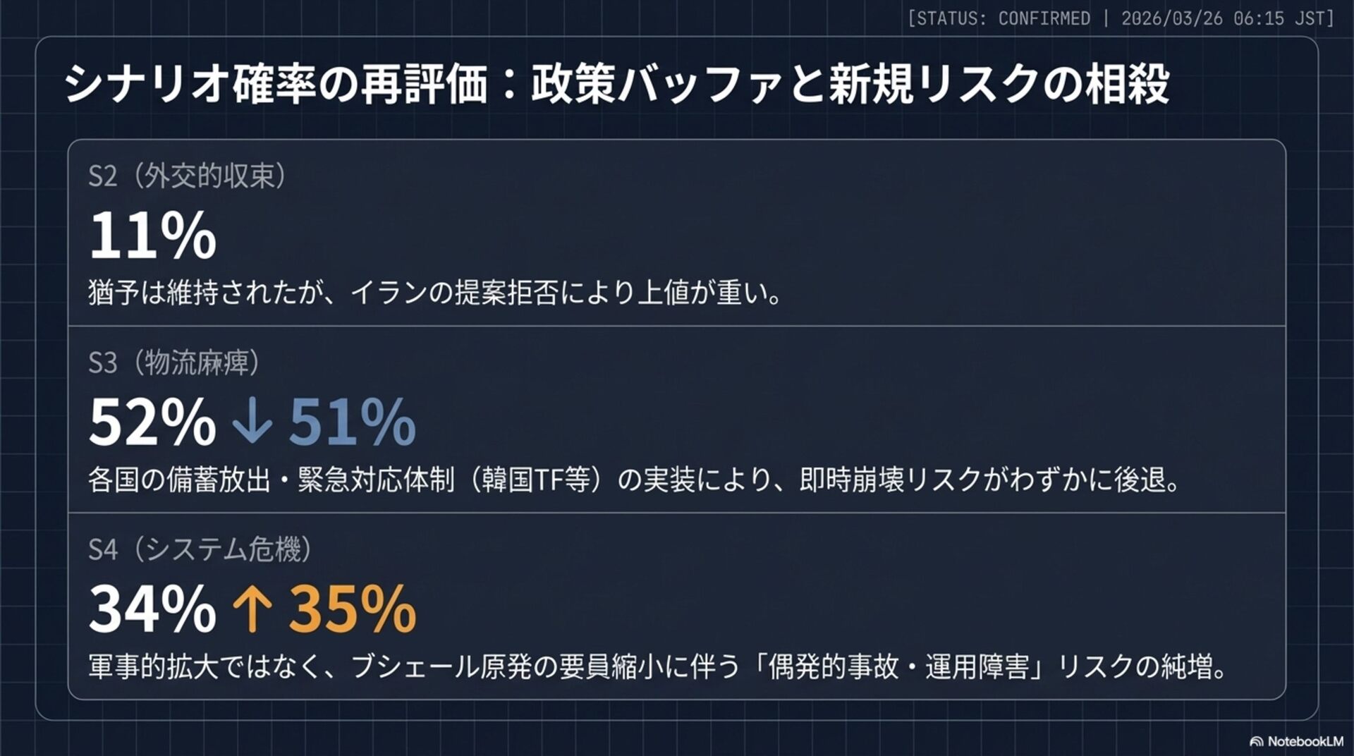1354x756 pixels.
Task: Click the orange 35% updated value
Action: point(353,608)
